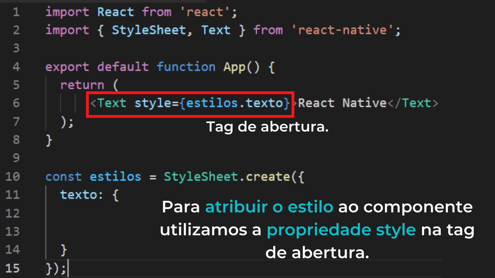Place cursor at end of line 15 after });

(68, 269)
